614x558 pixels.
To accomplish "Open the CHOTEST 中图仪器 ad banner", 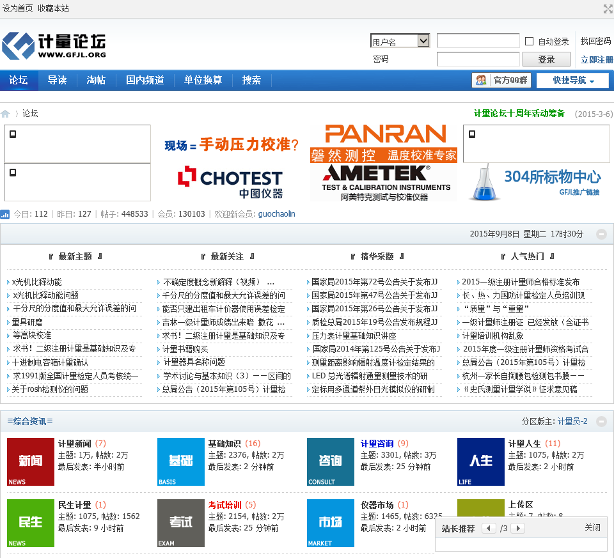I will coord(231,182).
